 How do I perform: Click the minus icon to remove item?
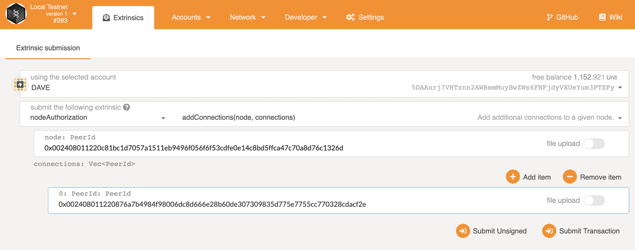570,177
